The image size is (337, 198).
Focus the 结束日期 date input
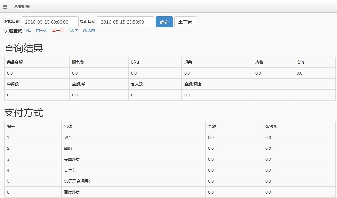126,22
